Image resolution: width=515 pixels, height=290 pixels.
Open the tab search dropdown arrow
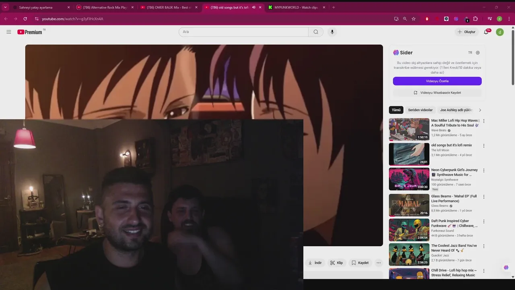tap(6, 7)
